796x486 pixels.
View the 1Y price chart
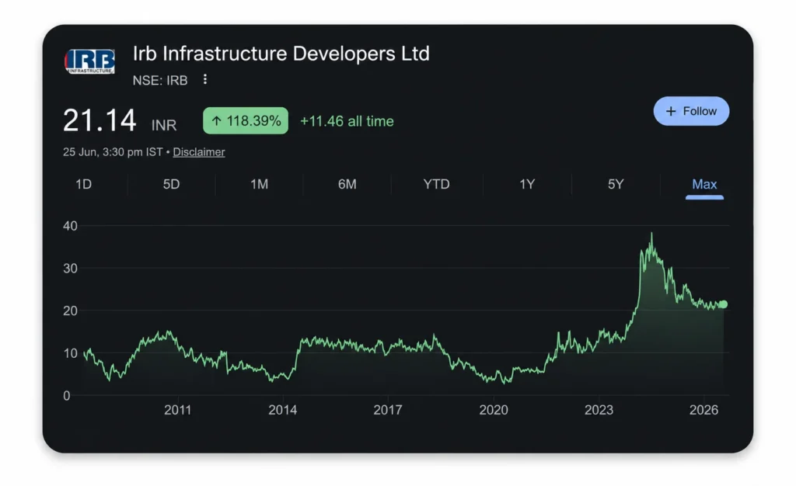click(527, 184)
